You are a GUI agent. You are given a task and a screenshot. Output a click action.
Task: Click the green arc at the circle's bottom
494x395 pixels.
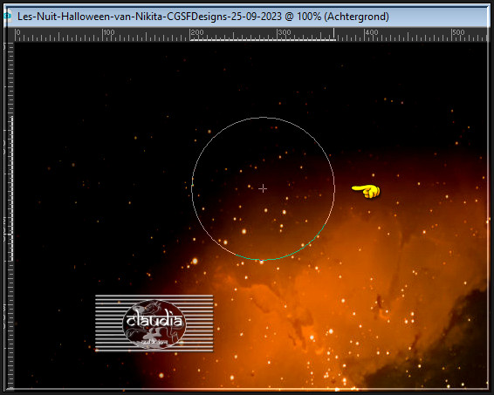coord(280,251)
